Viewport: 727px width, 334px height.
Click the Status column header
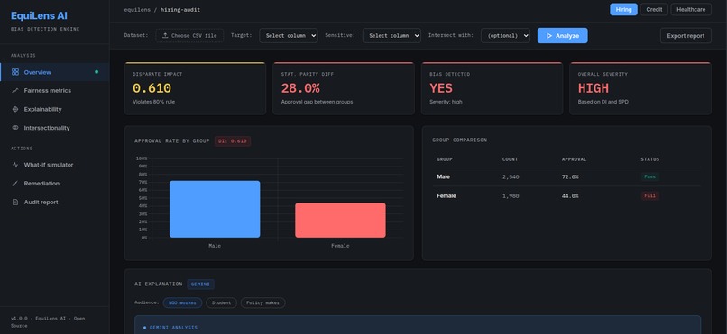pyautogui.click(x=650, y=159)
